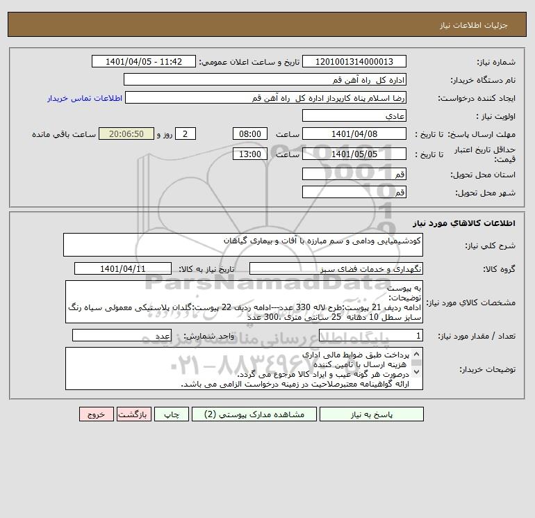This screenshot has width=535, height=518.
Task: Click remaining time field 20:06:50
Action: tap(126, 134)
